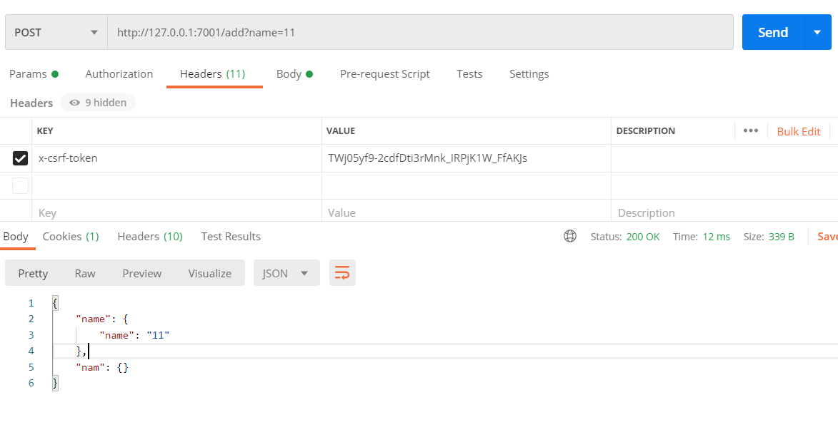Image resolution: width=838 pixels, height=447 pixels.
Task: Click the Send button
Action: coord(772,31)
